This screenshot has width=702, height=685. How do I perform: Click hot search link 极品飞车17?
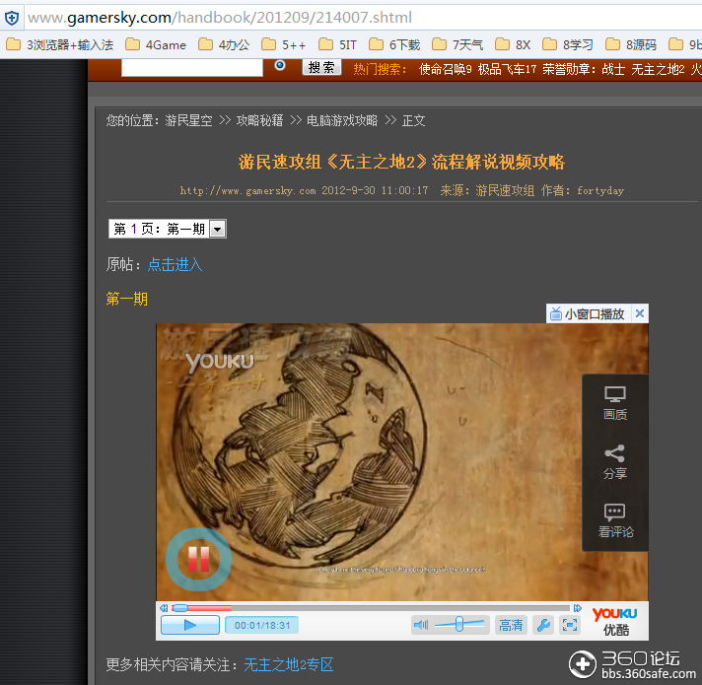(x=507, y=69)
